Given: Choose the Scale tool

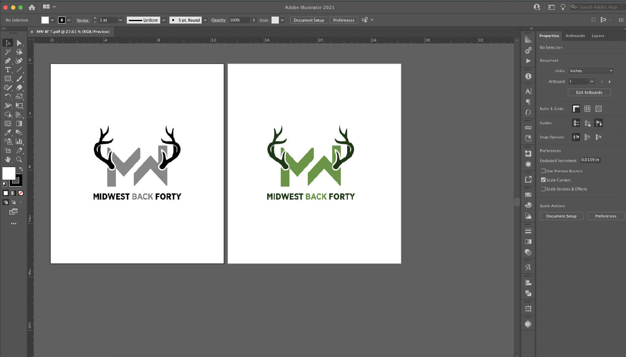Looking at the screenshot, I should (19, 97).
